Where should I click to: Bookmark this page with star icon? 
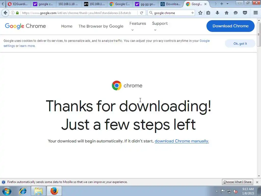(x=200, y=13)
